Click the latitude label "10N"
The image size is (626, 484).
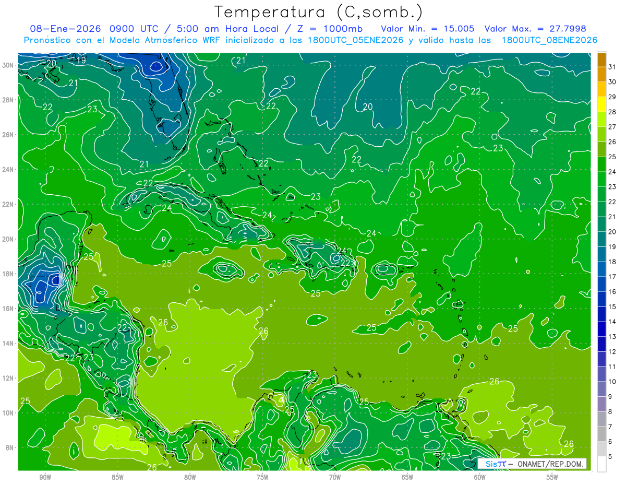(8, 412)
